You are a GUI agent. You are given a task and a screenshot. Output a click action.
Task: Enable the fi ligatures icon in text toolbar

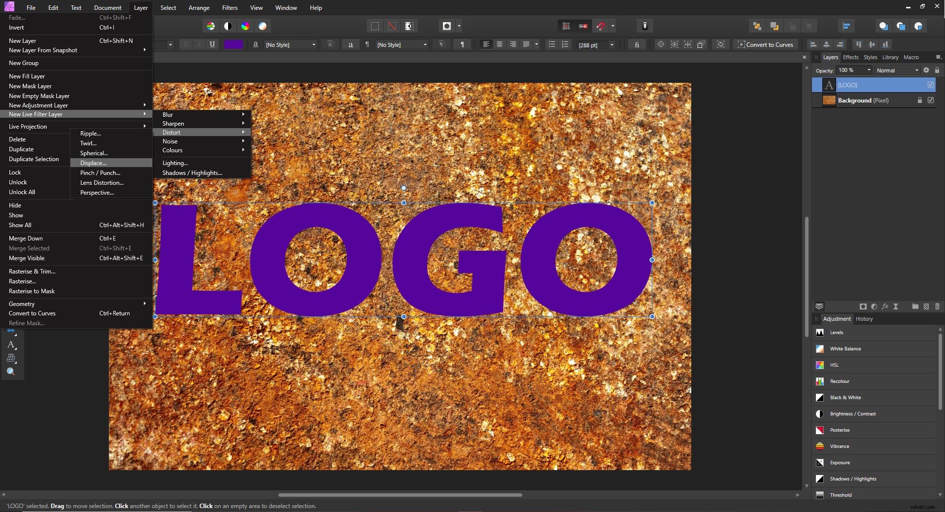pyautogui.click(x=637, y=44)
